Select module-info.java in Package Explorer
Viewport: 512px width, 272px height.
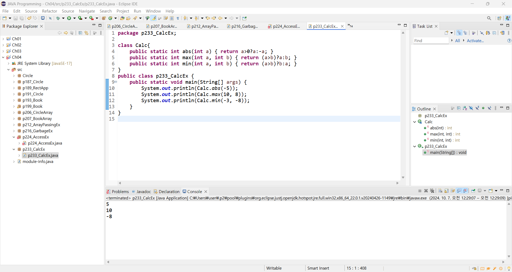pyautogui.click(x=38, y=162)
